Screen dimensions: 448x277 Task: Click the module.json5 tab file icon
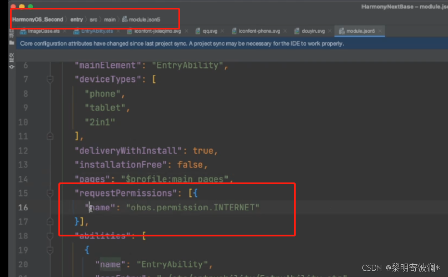click(342, 31)
